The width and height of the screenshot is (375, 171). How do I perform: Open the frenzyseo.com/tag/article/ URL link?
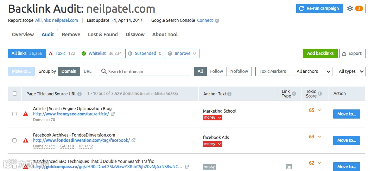click(x=71, y=114)
